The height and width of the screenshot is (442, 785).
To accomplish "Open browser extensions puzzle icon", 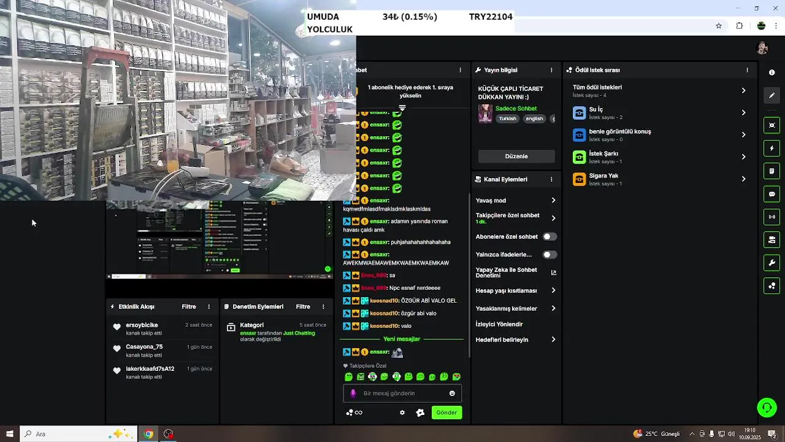I will 739,26.
